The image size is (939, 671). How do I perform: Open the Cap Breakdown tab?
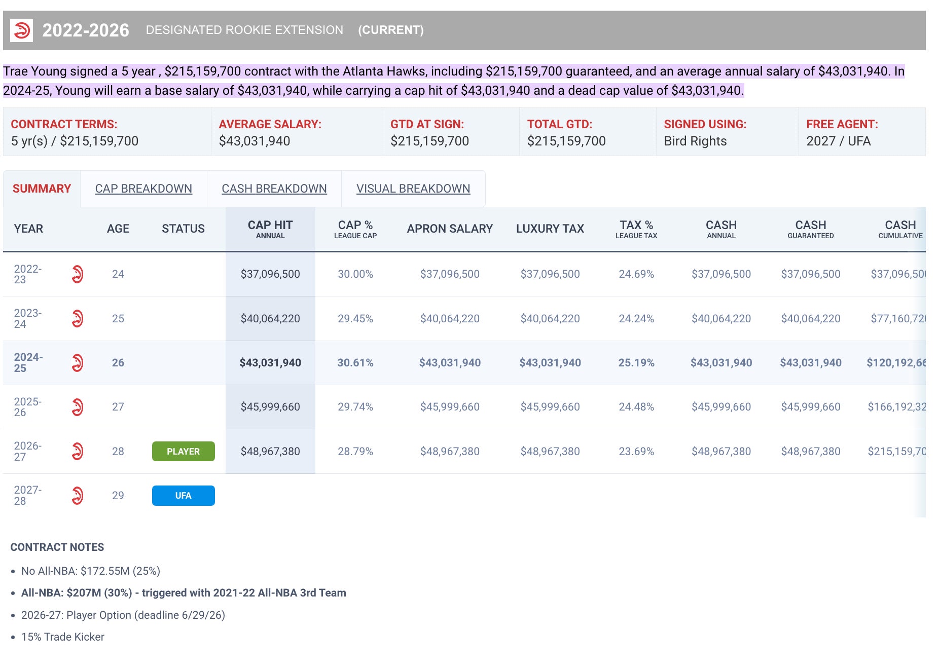[x=143, y=189]
